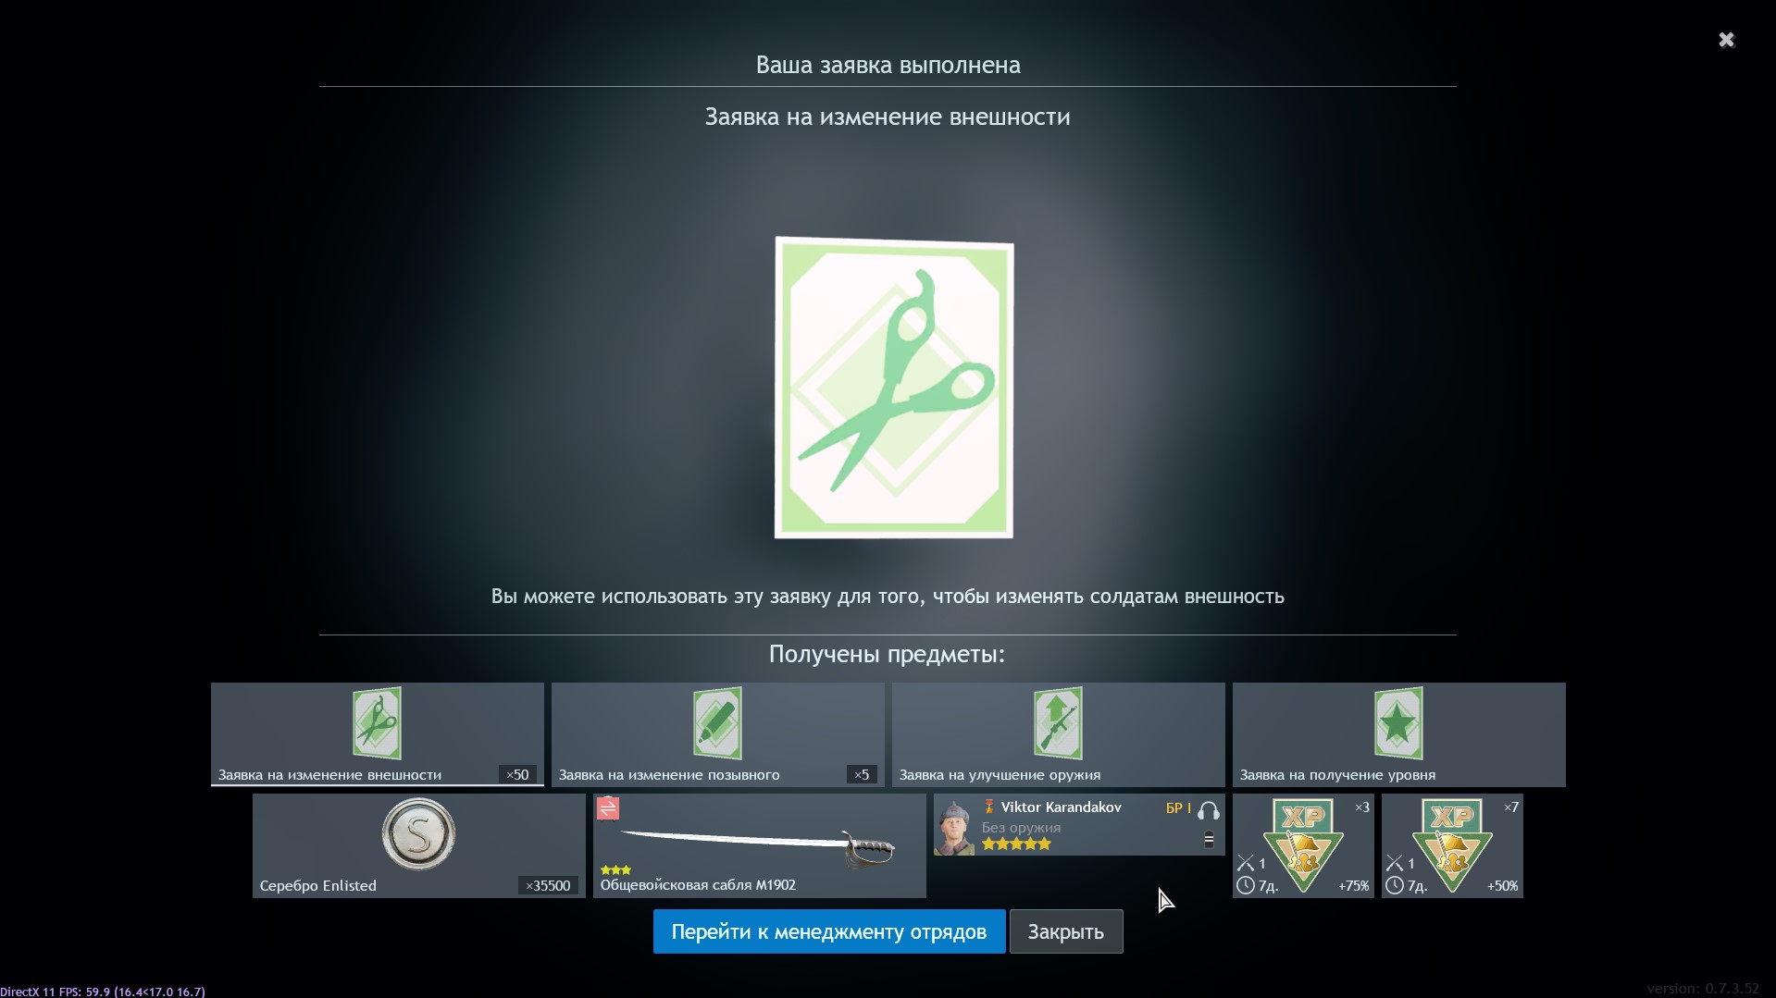Screen dimensions: 1776x998
Task: Click the red swap icon on saber card
Action: (608, 808)
